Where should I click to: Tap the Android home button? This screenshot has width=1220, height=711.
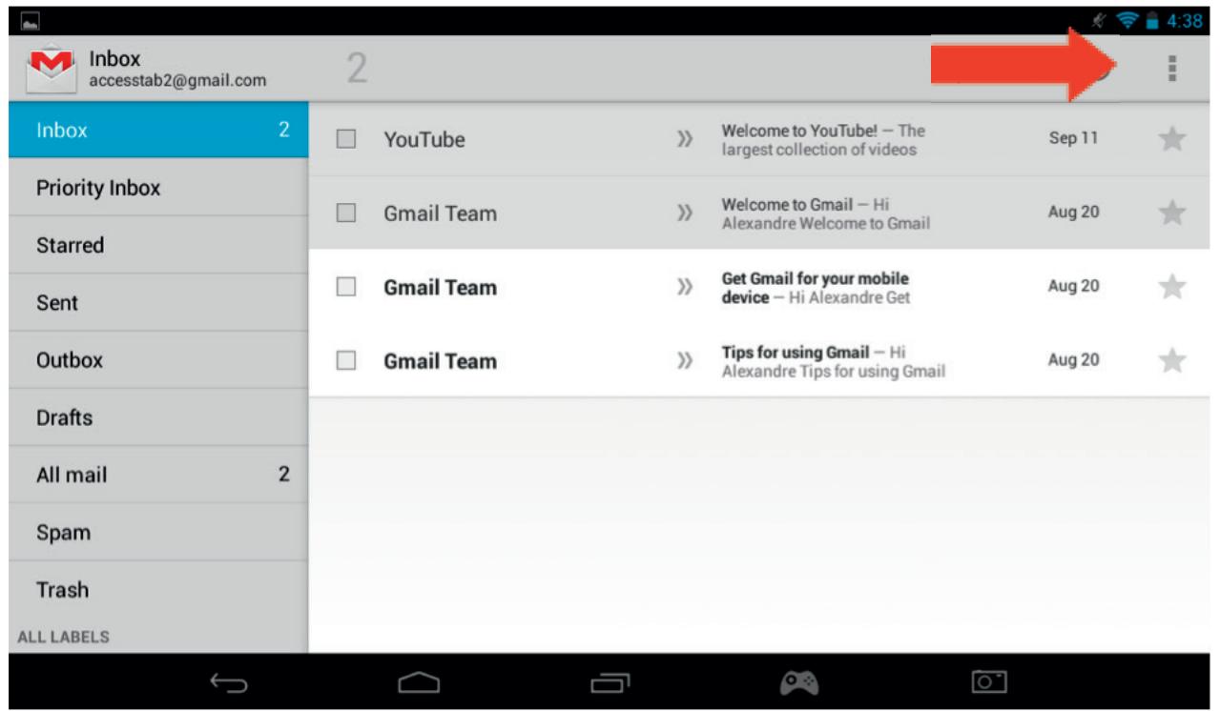click(419, 682)
